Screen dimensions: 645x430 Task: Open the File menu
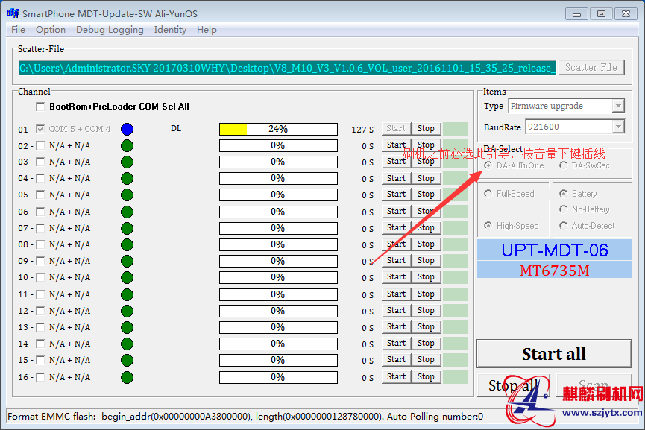(18, 30)
